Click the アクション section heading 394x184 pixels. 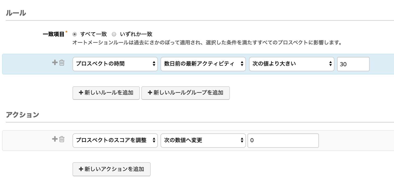pos(22,115)
